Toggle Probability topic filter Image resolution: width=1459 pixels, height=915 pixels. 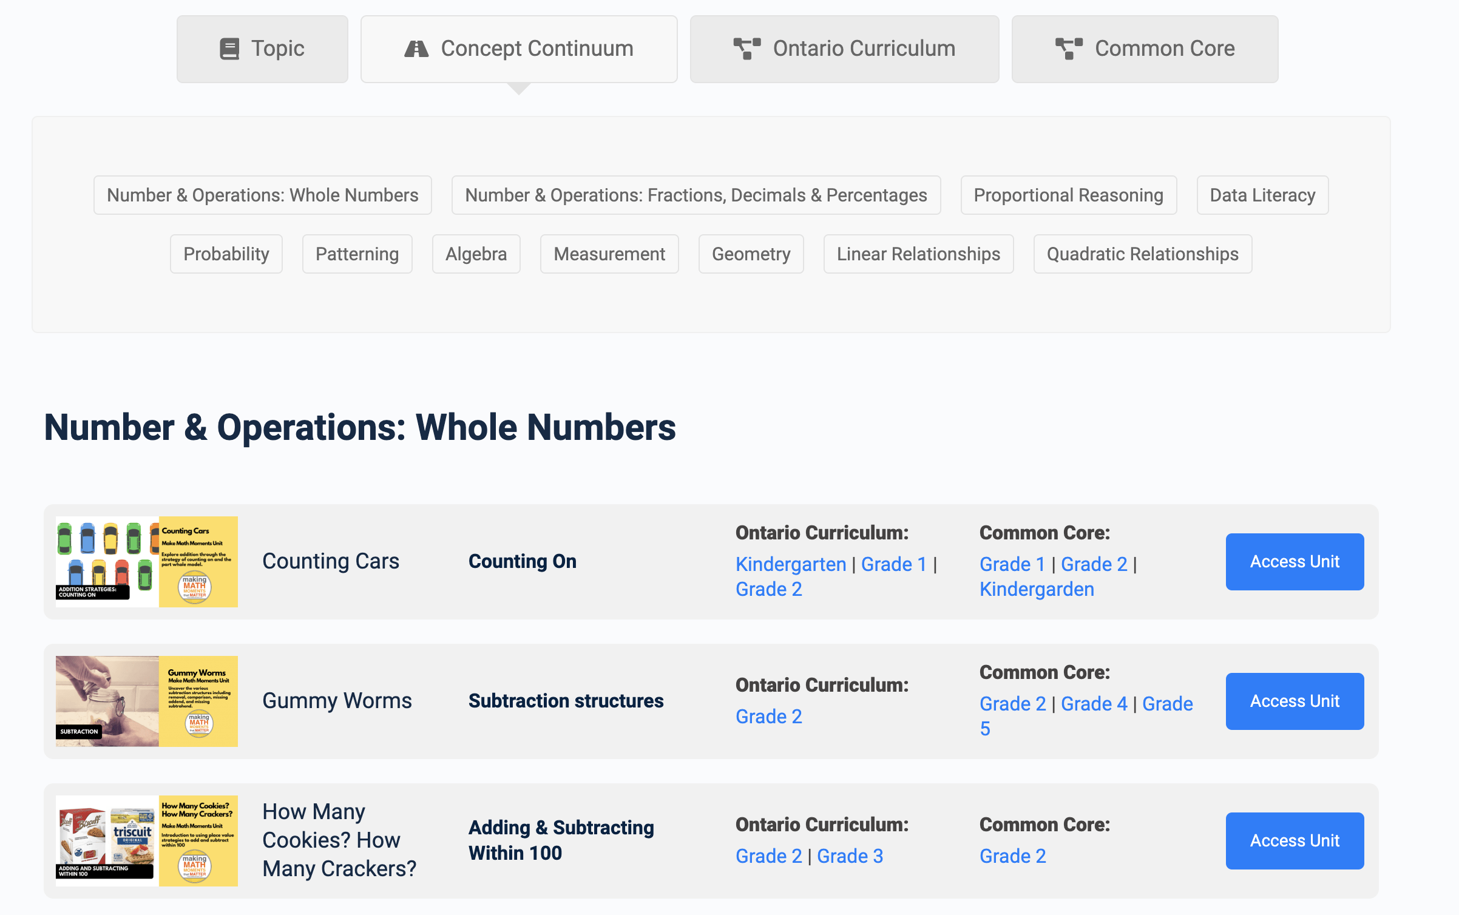[x=226, y=252]
